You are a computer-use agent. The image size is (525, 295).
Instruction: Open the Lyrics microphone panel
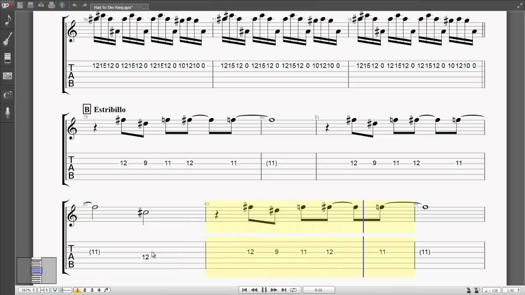pyautogui.click(x=7, y=113)
